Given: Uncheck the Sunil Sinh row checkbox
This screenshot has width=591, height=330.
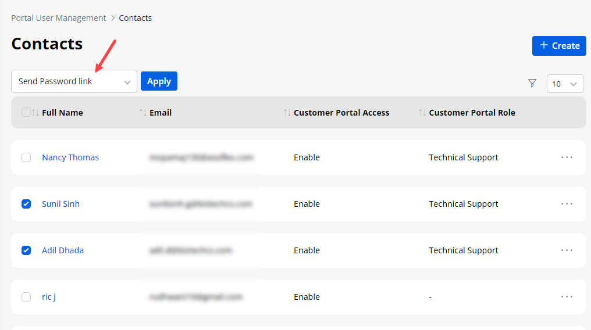Looking at the screenshot, I should (26, 204).
